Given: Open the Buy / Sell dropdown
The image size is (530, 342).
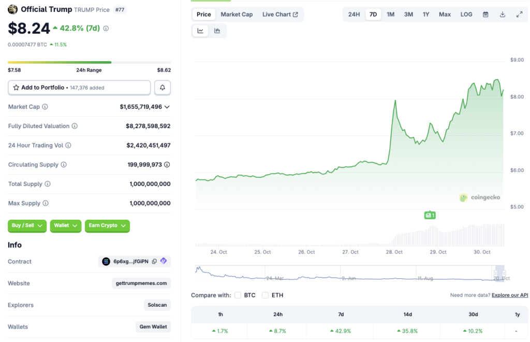Looking at the screenshot, I should point(27,225).
